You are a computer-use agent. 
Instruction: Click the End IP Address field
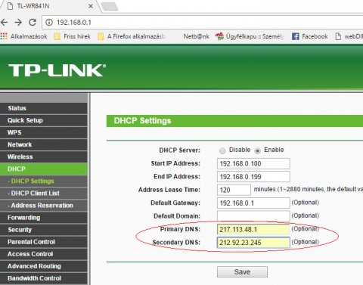point(253,177)
